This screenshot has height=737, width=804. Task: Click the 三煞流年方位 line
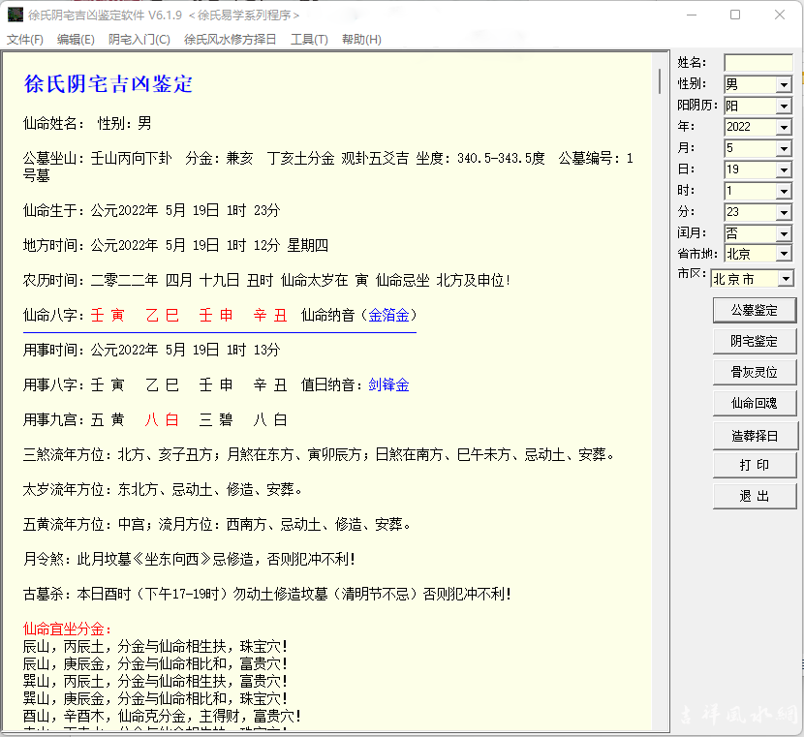pyautogui.click(x=319, y=454)
